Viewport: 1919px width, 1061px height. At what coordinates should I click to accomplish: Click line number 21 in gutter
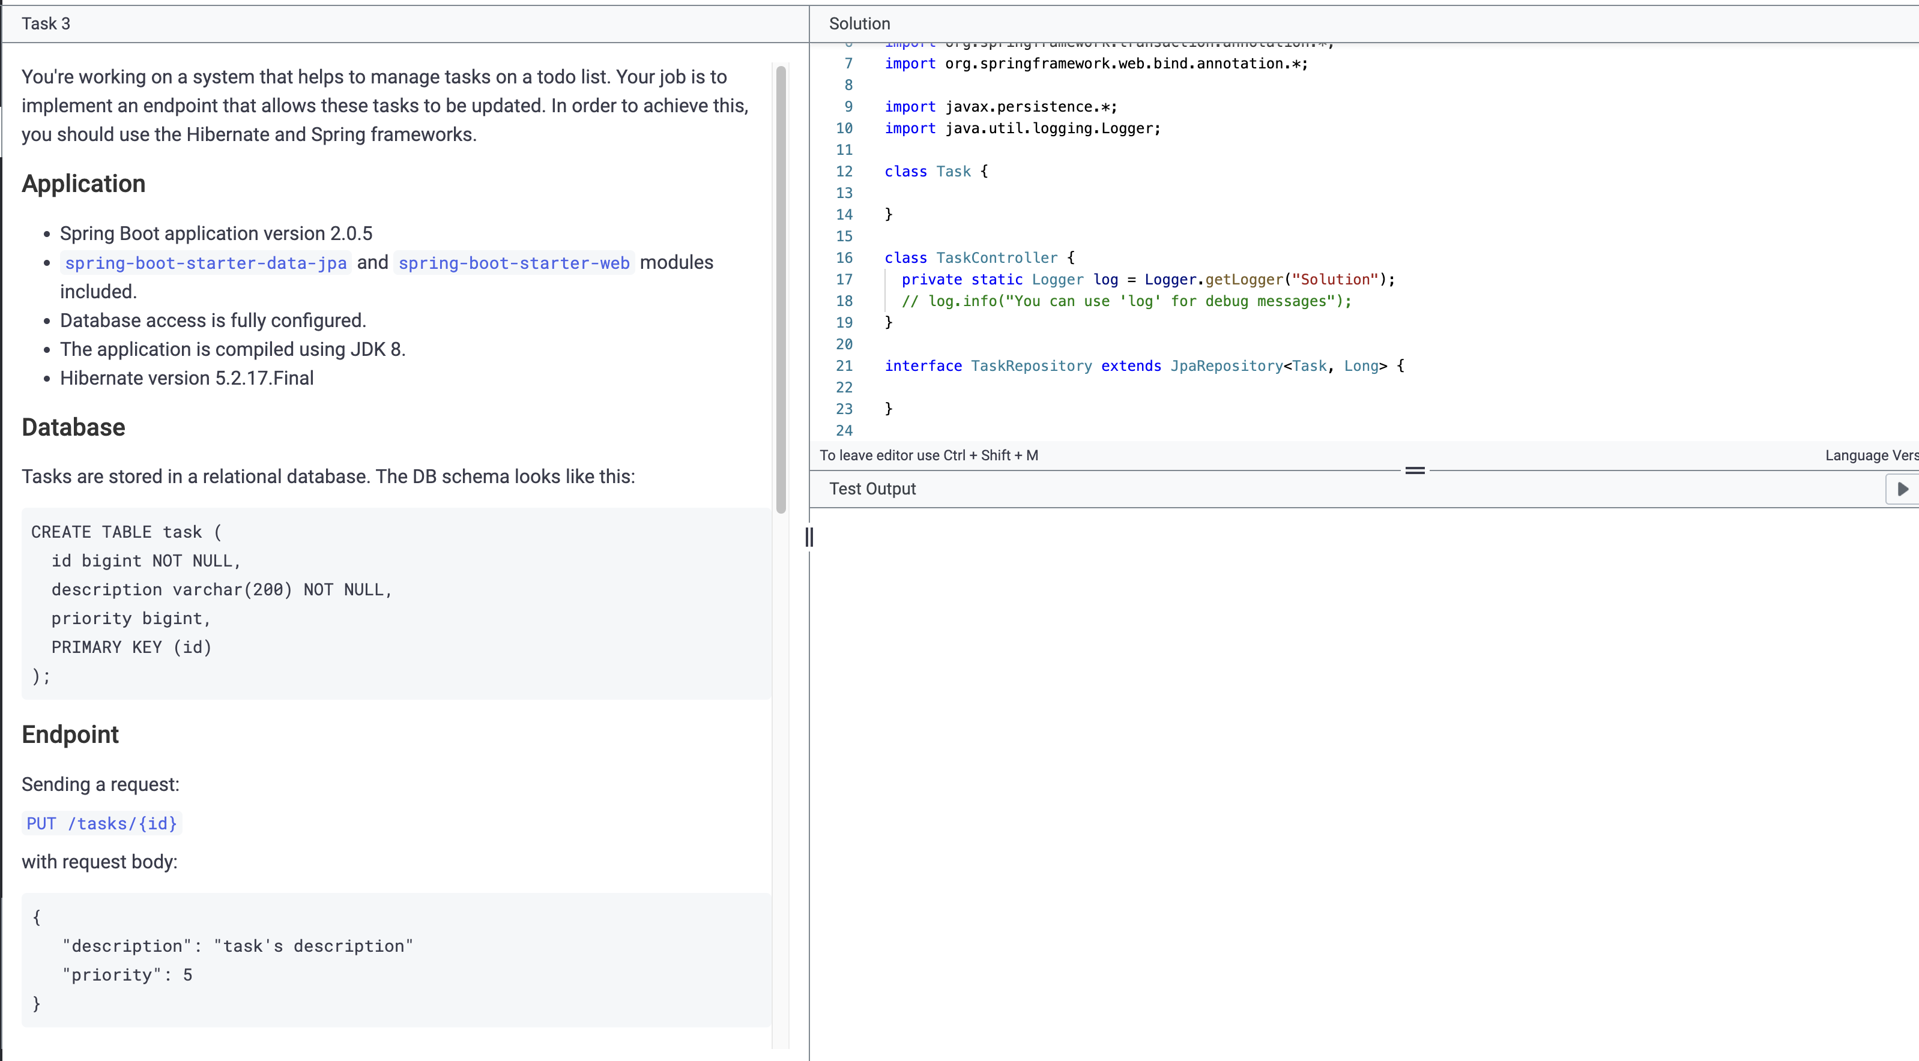click(x=843, y=365)
